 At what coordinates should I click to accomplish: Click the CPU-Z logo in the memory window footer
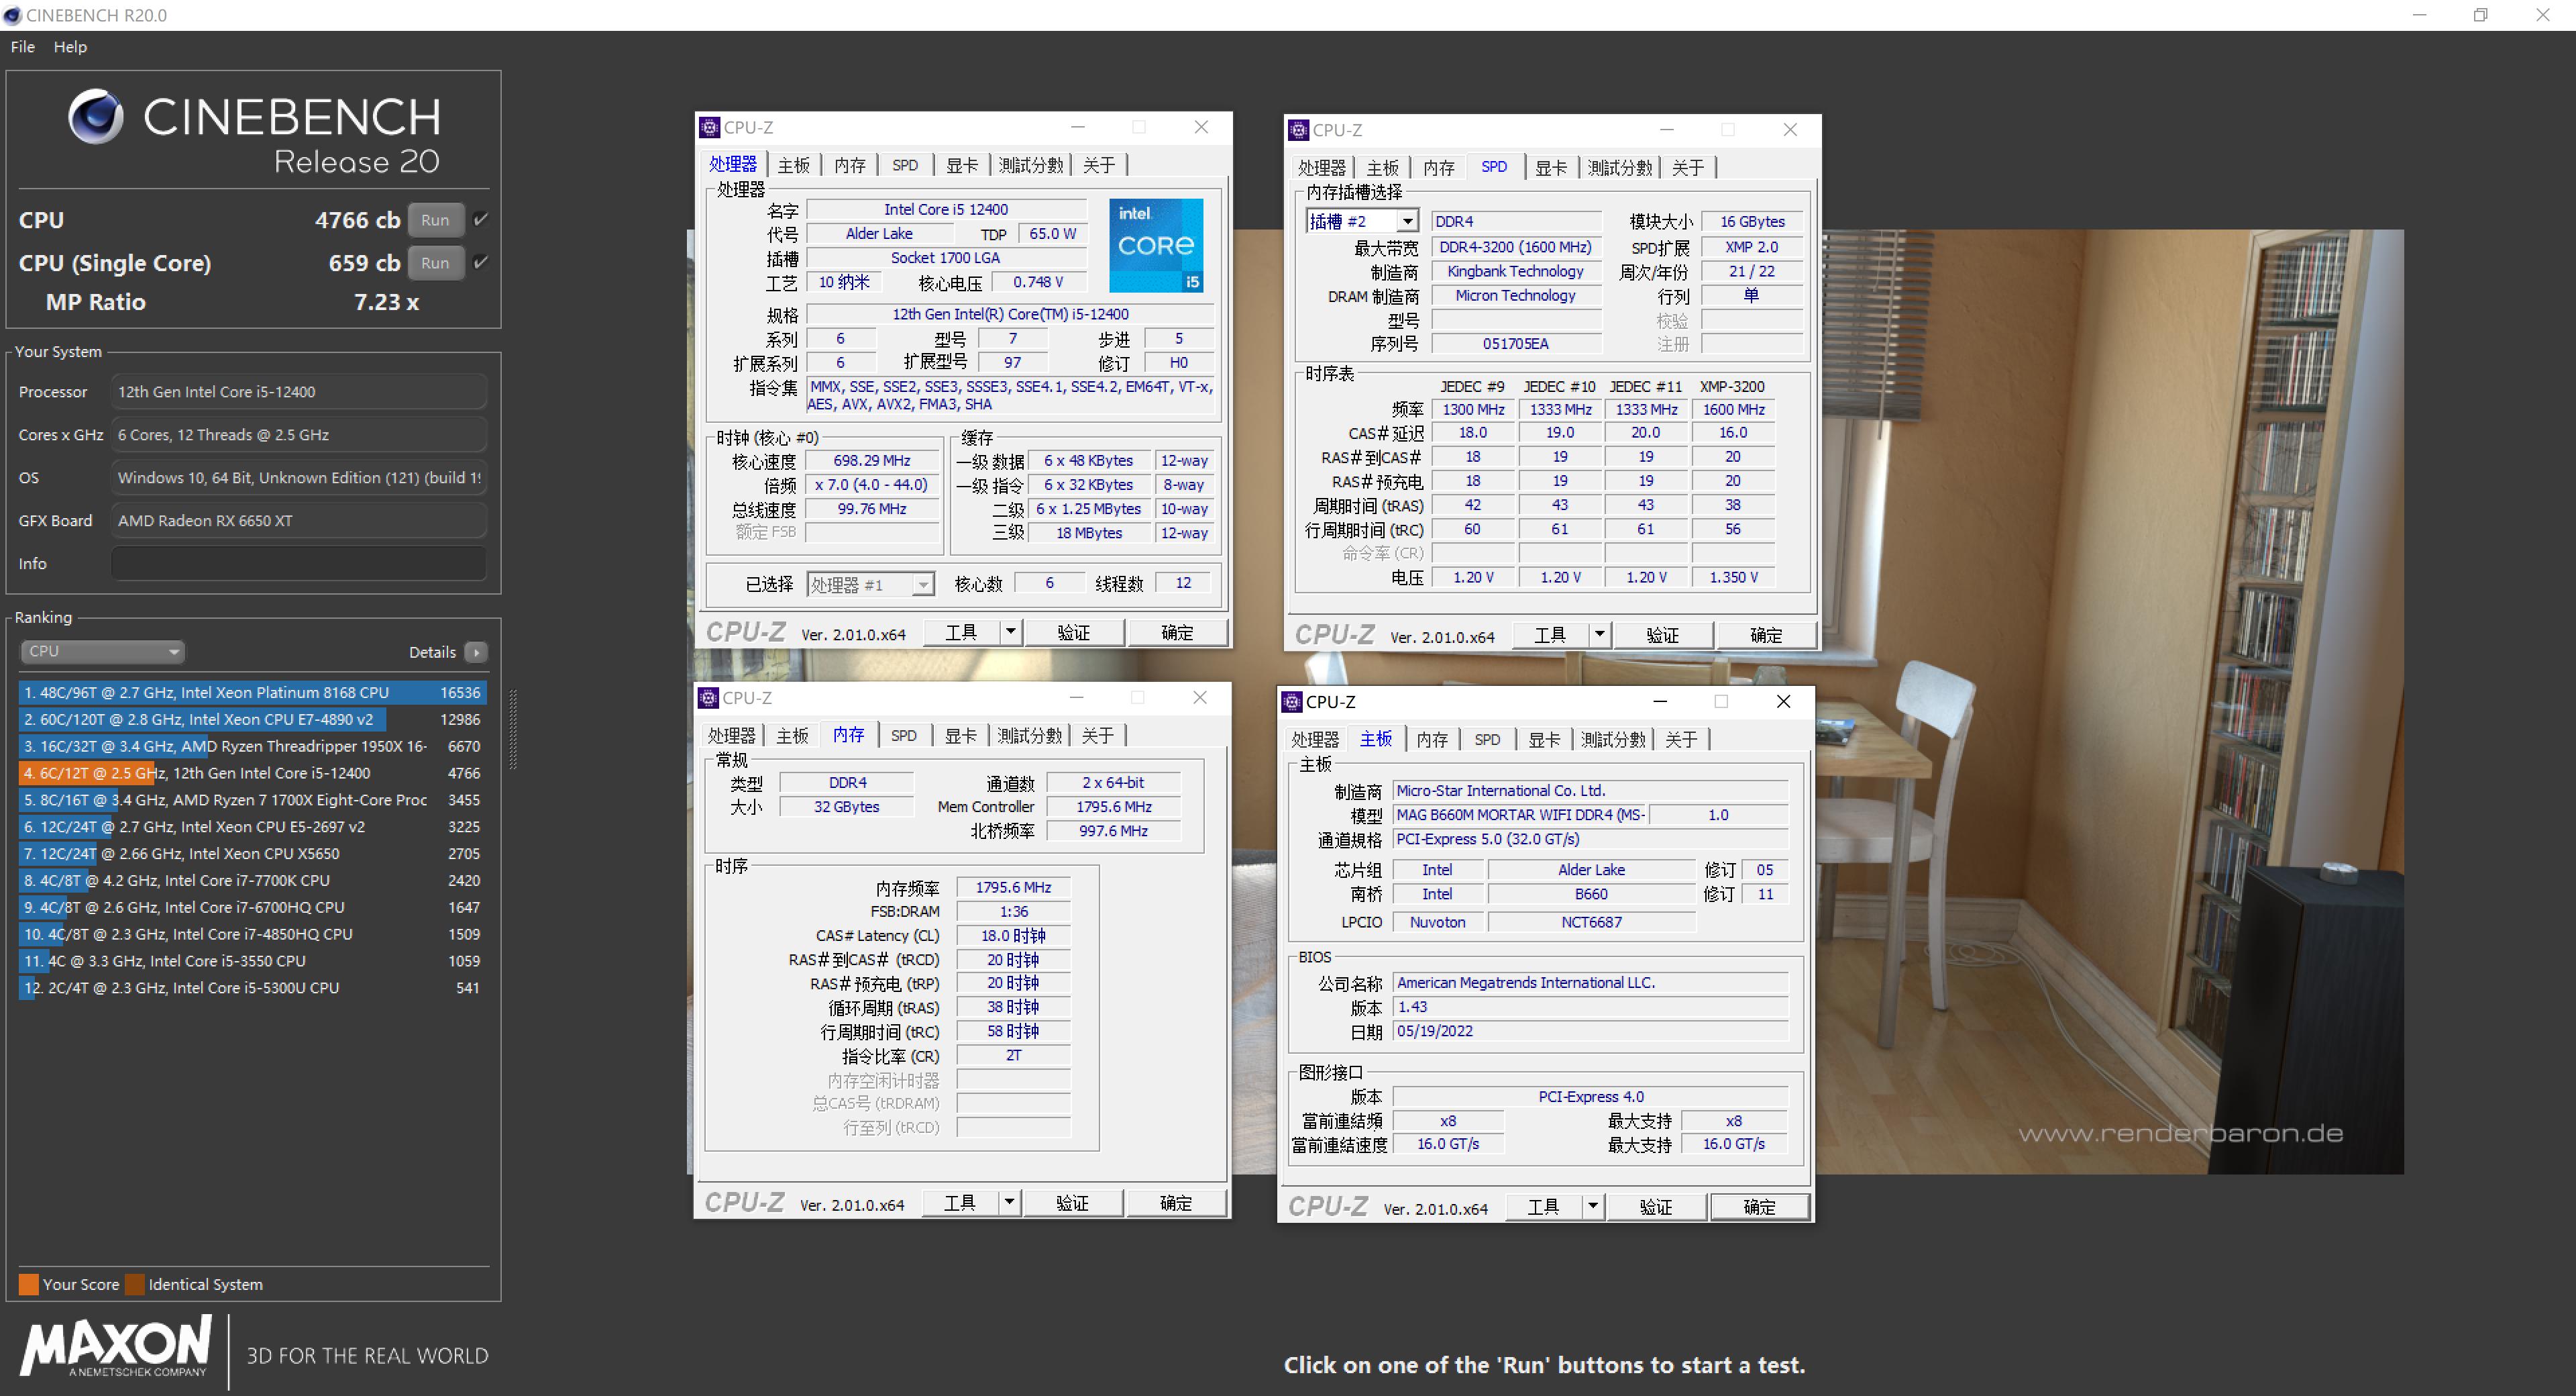tap(744, 1201)
